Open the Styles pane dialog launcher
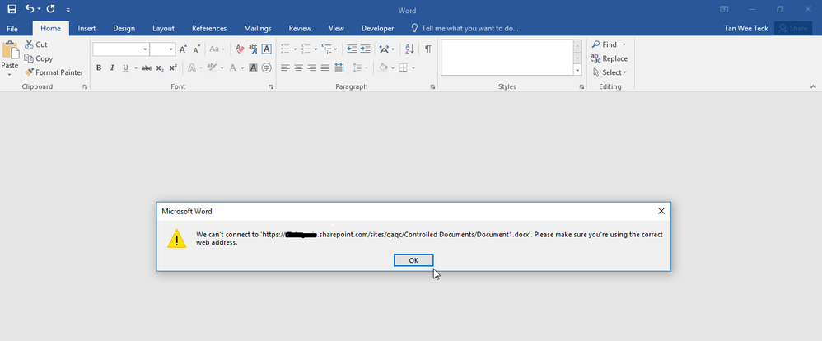This screenshot has height=341, width=822. [581, 87]
